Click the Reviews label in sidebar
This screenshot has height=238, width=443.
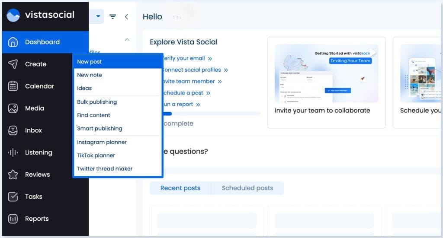(x=37, y=175)
